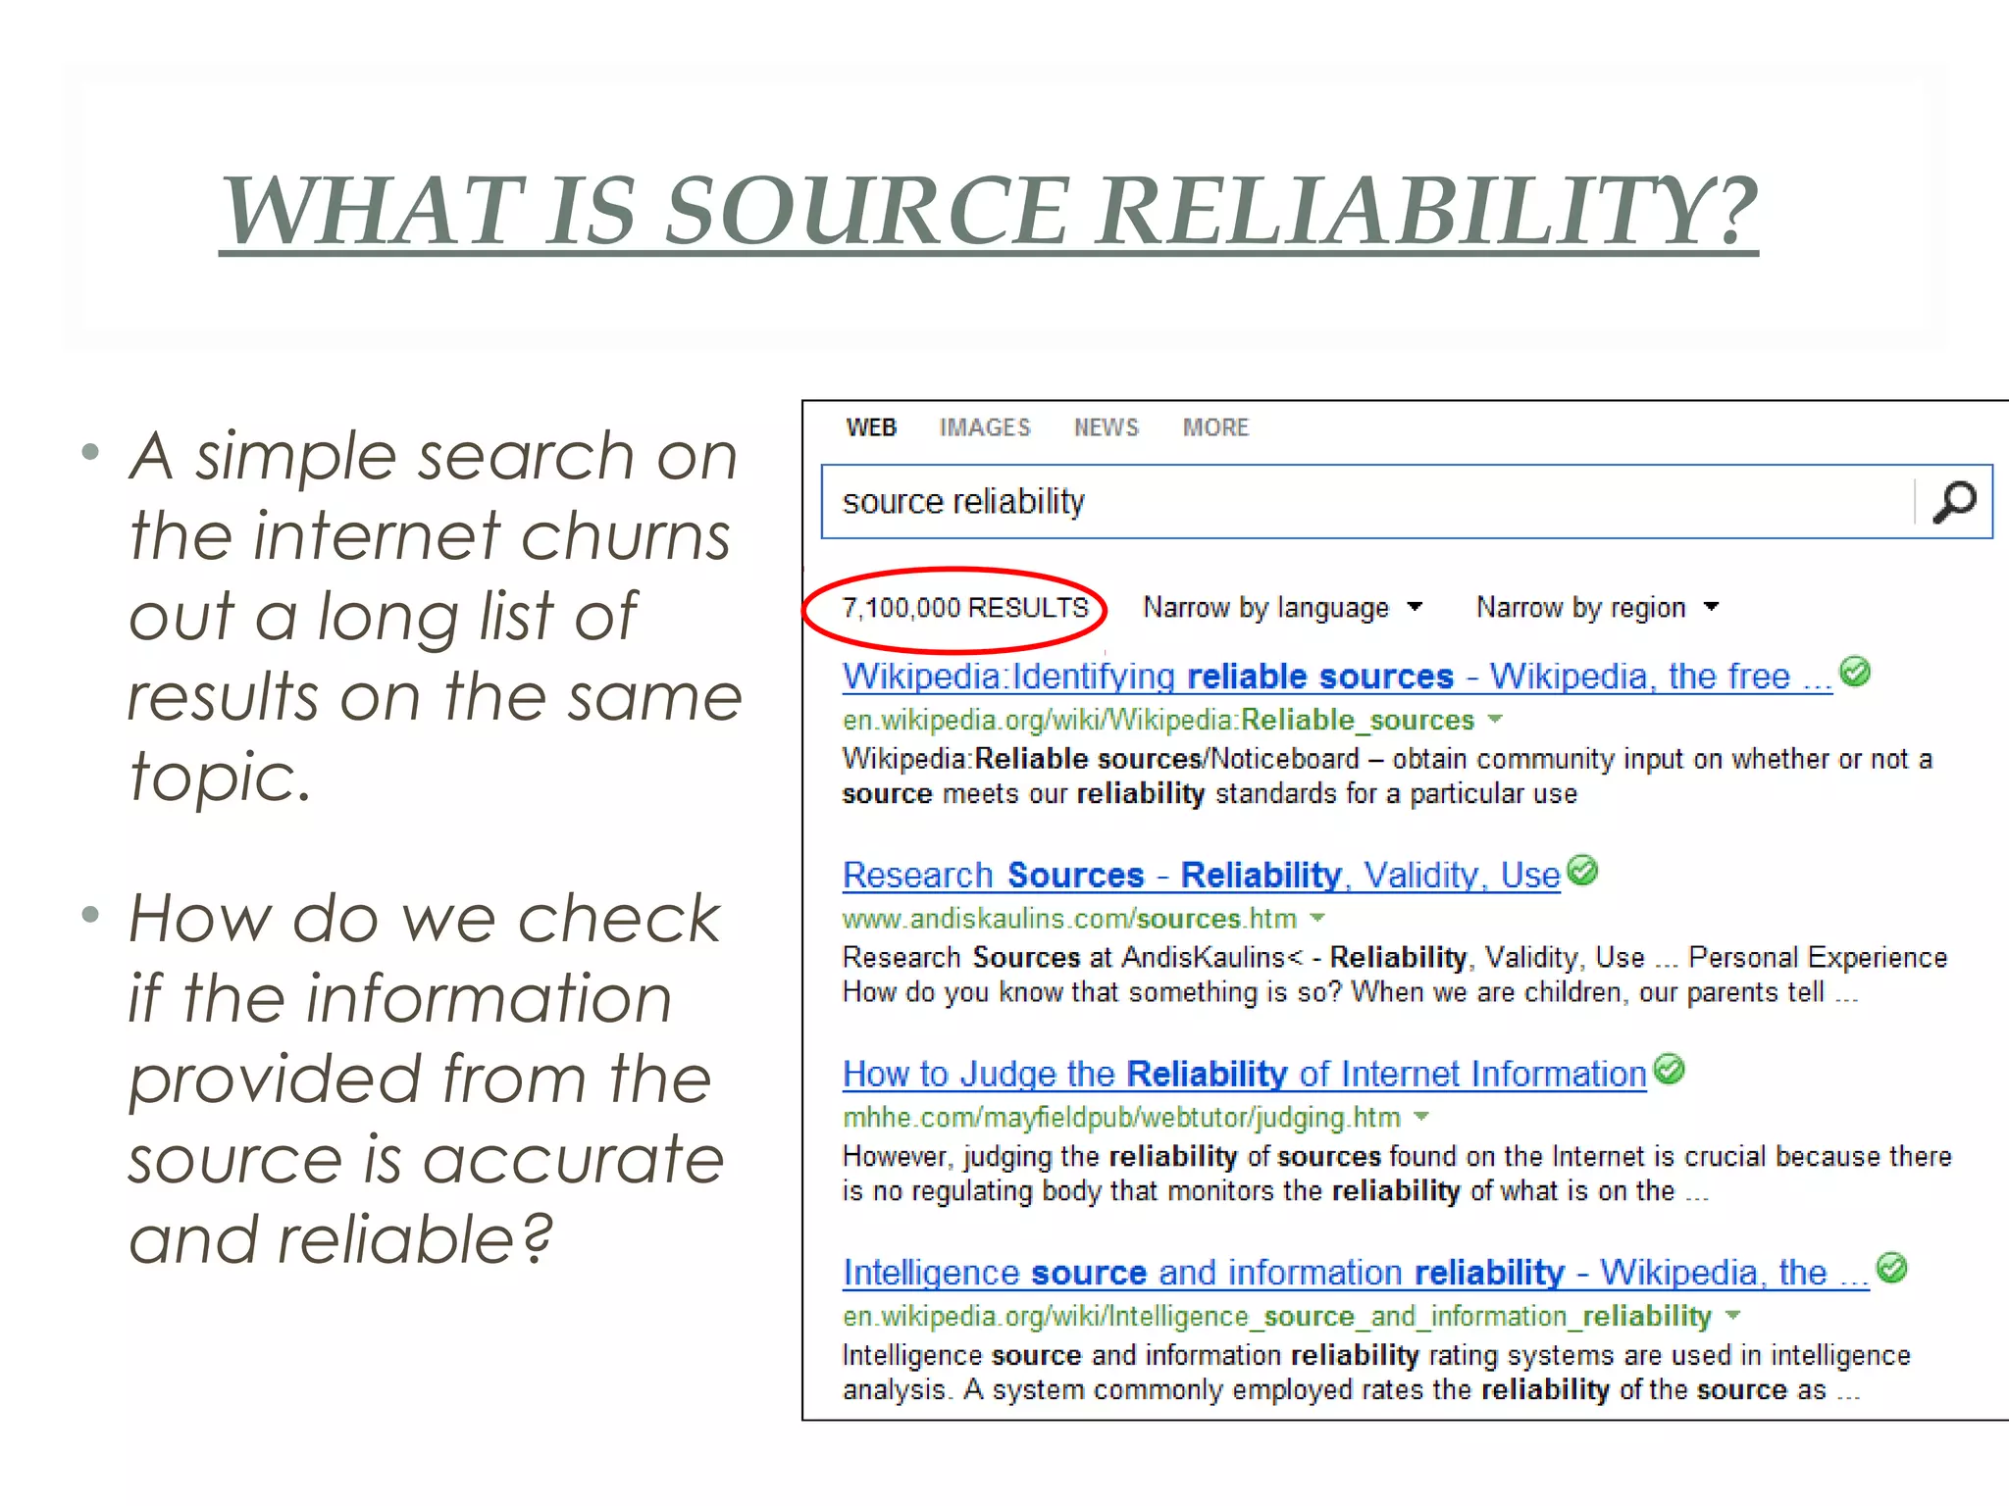2009x1506 pixels.
Task: Switch to the IMAGES tab
Action: (985, 427)
